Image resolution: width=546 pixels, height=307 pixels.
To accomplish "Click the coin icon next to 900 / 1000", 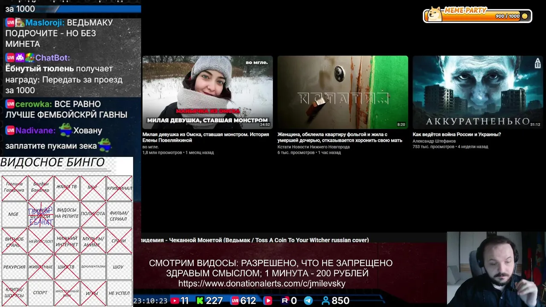I will [x=525, y=16].
